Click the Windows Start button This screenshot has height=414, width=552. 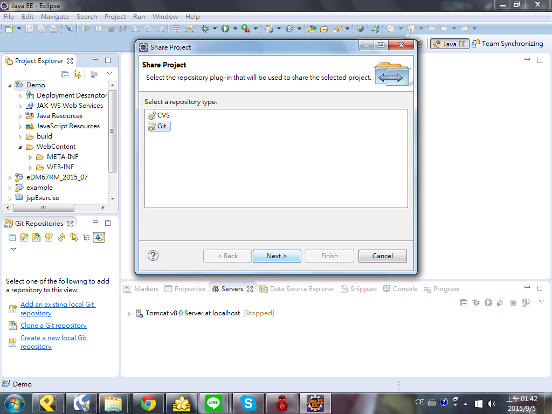pyautogui.click(x=14, y=403)
